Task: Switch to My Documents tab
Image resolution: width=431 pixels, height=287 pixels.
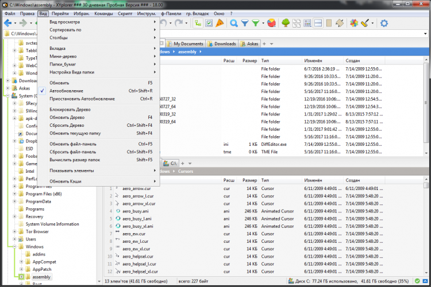Action: [185, 44]
